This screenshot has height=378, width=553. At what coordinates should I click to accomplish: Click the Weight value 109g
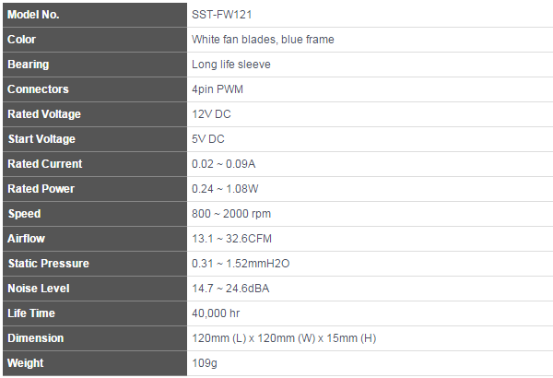(204, 363)
